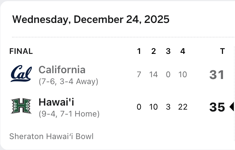
Task: Click Hawai'i's total score of 35
Action: pos(217,107)
